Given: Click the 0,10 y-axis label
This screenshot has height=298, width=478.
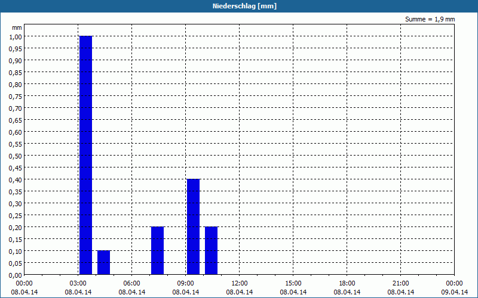Looking at the screenshot, I should (16, 251).
